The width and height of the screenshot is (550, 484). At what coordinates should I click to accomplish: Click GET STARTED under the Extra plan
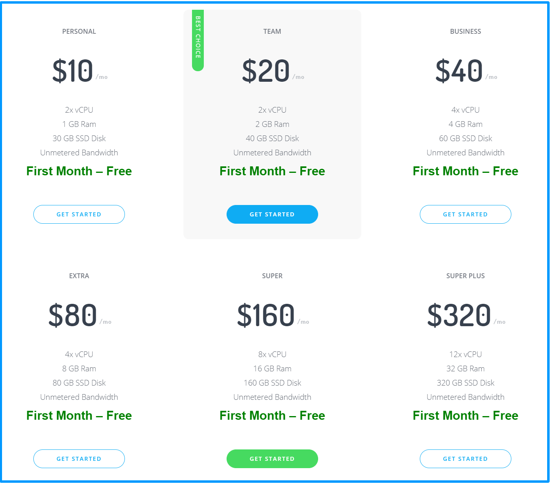[x=79, y=459]
